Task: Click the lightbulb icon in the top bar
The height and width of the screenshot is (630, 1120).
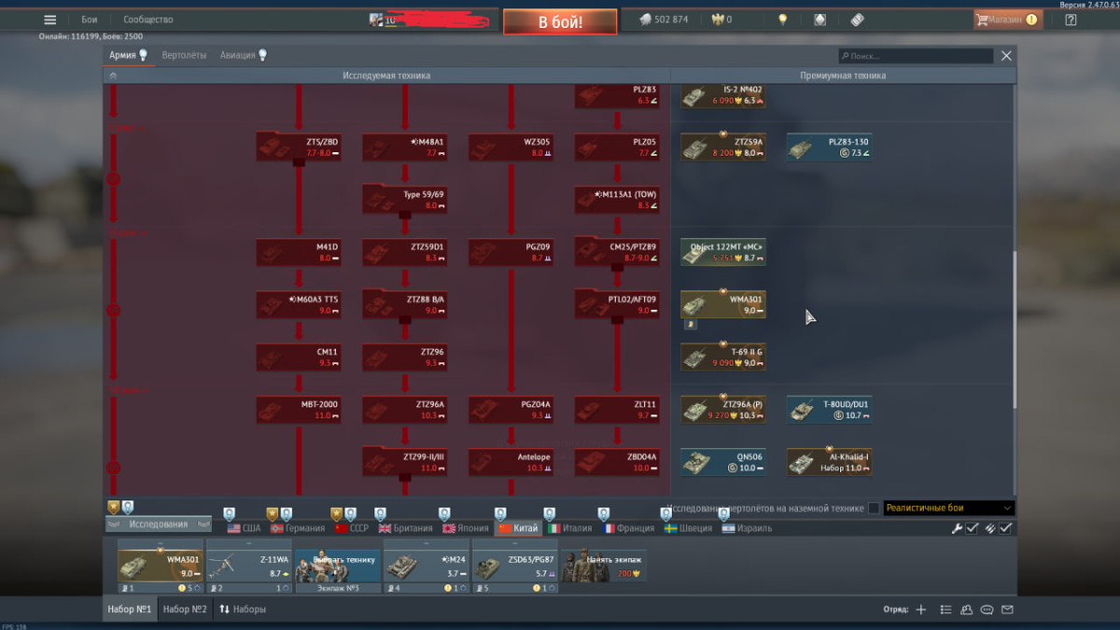Action: point(783,20)
